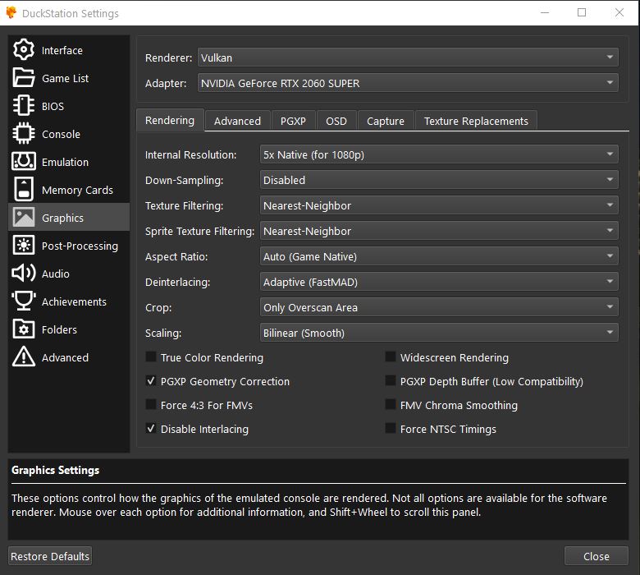Image resolution: width=640 pixels, height=575 pixels.
Task: Minimize the DuckStation Settings window
Action: click(545, 12)
